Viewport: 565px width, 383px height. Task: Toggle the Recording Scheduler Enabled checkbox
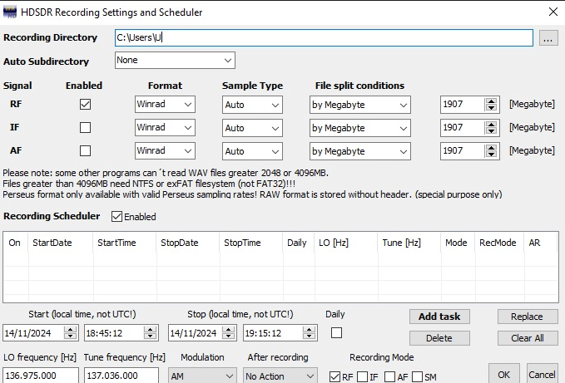pyautogui.click(x=116, y=217)
